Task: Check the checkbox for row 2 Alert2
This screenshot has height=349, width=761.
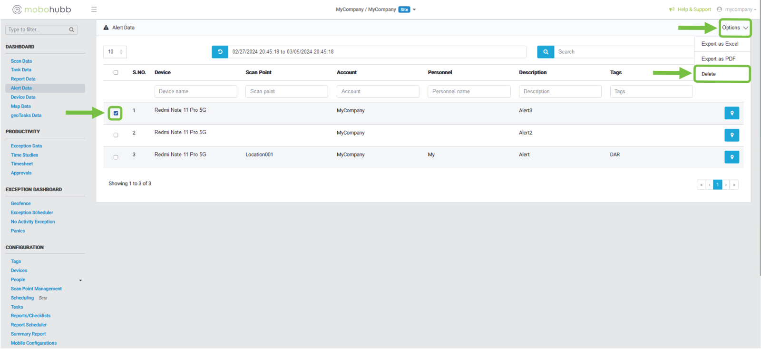Action: (116, 135)
